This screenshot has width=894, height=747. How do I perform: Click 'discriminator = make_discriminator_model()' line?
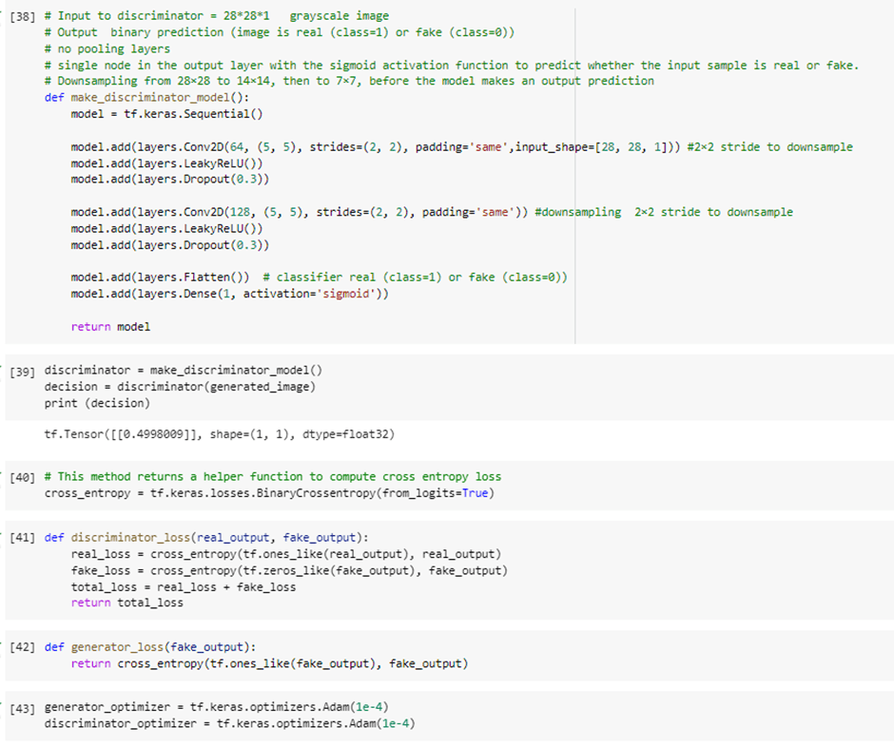(183, 371)
